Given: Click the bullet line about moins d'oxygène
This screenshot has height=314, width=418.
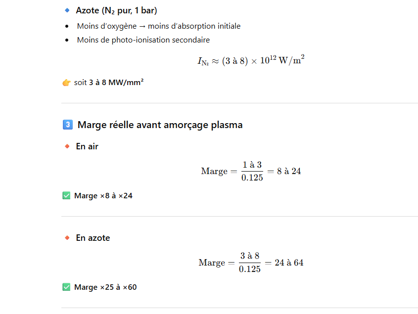Looking at the screenshot, I should point(158,26).
